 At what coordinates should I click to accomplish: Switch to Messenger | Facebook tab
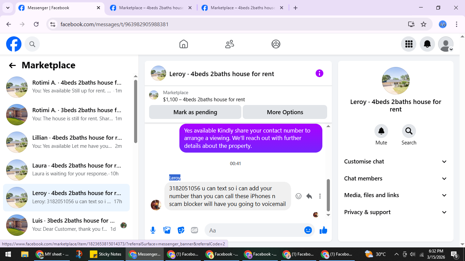click(x=60, y=8)
